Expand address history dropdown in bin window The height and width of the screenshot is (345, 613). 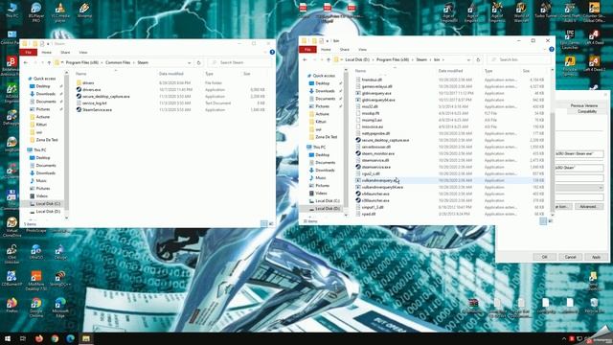click(468, 59)
